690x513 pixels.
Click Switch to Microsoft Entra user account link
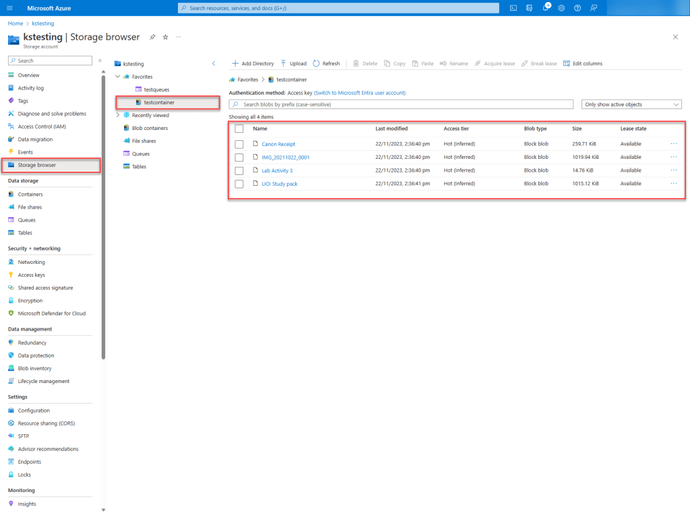(x=360, y=93)
